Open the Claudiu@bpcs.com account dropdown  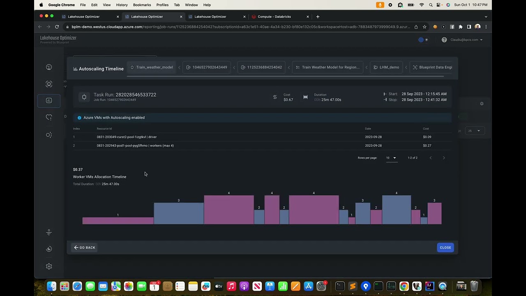coord(466,40)
